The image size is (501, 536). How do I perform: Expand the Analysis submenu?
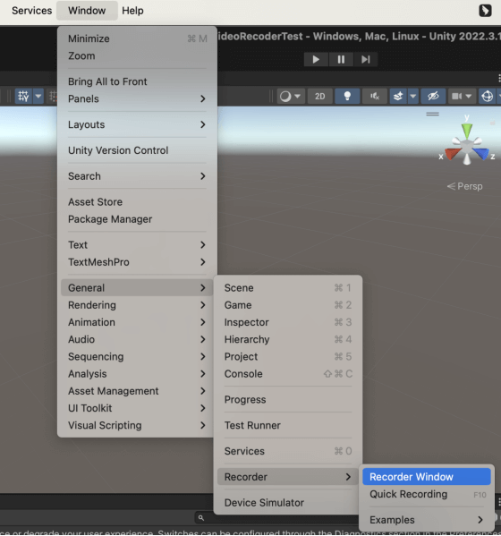tap(137, 374)
